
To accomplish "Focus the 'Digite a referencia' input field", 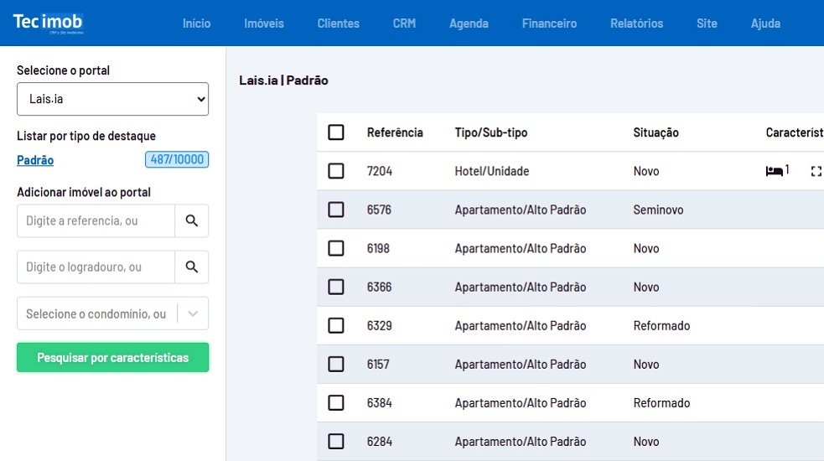I will click(x=96, y=221).
